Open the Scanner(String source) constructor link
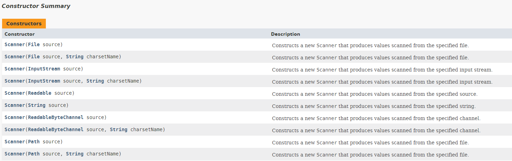The image size is (512, 161). (15, 105)
